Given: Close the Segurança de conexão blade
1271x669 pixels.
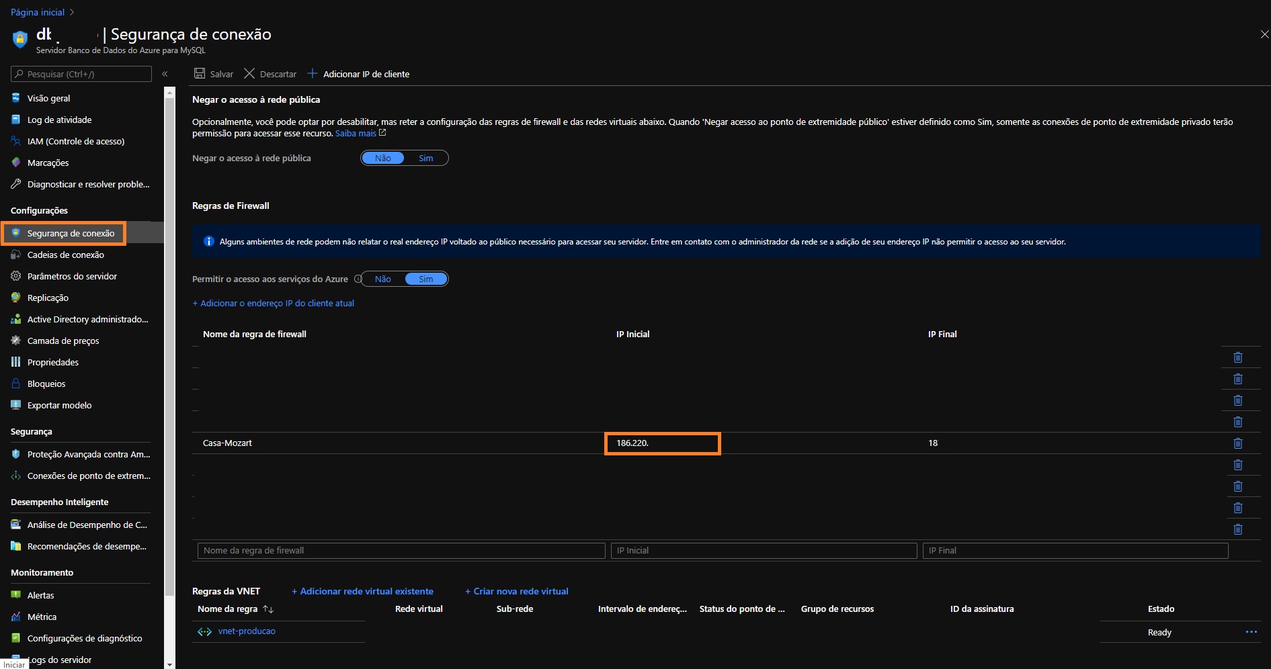Looking at the screenshot, I should tap(1264, 34).
